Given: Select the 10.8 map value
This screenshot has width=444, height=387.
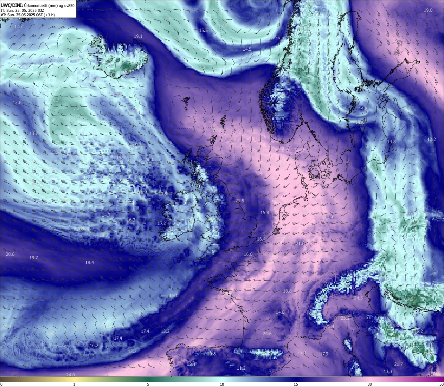Looking at the screenshot, I should click(x=211, y=354).
